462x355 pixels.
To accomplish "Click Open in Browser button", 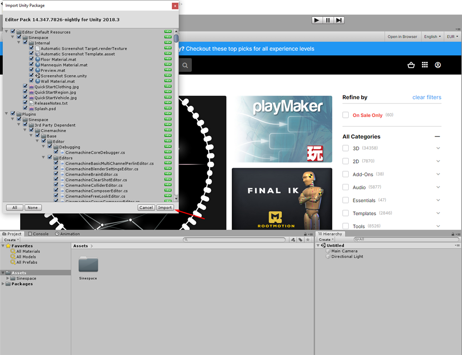I will 402,37.
